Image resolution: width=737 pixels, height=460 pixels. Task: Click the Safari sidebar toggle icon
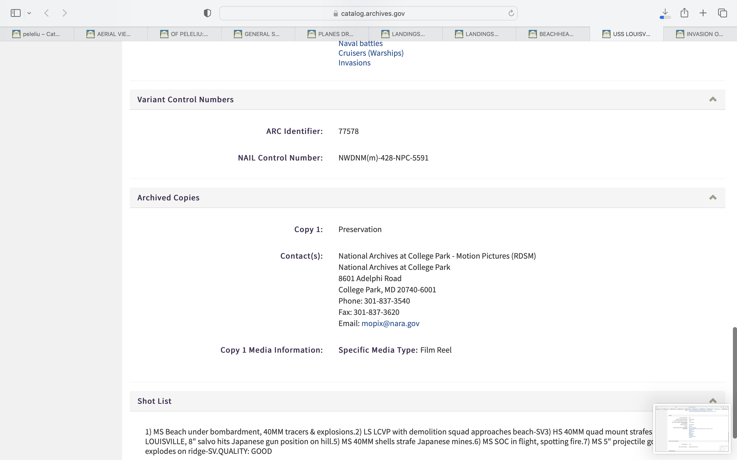(x=16, y=13)
